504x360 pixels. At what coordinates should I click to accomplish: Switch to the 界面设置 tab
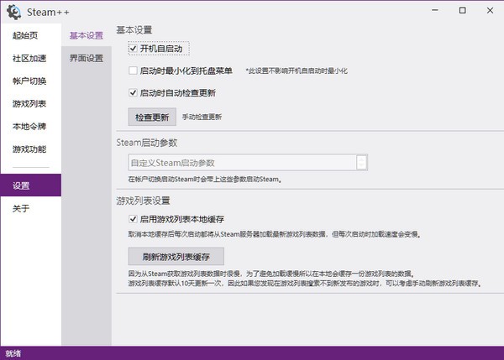coord(87,59)
